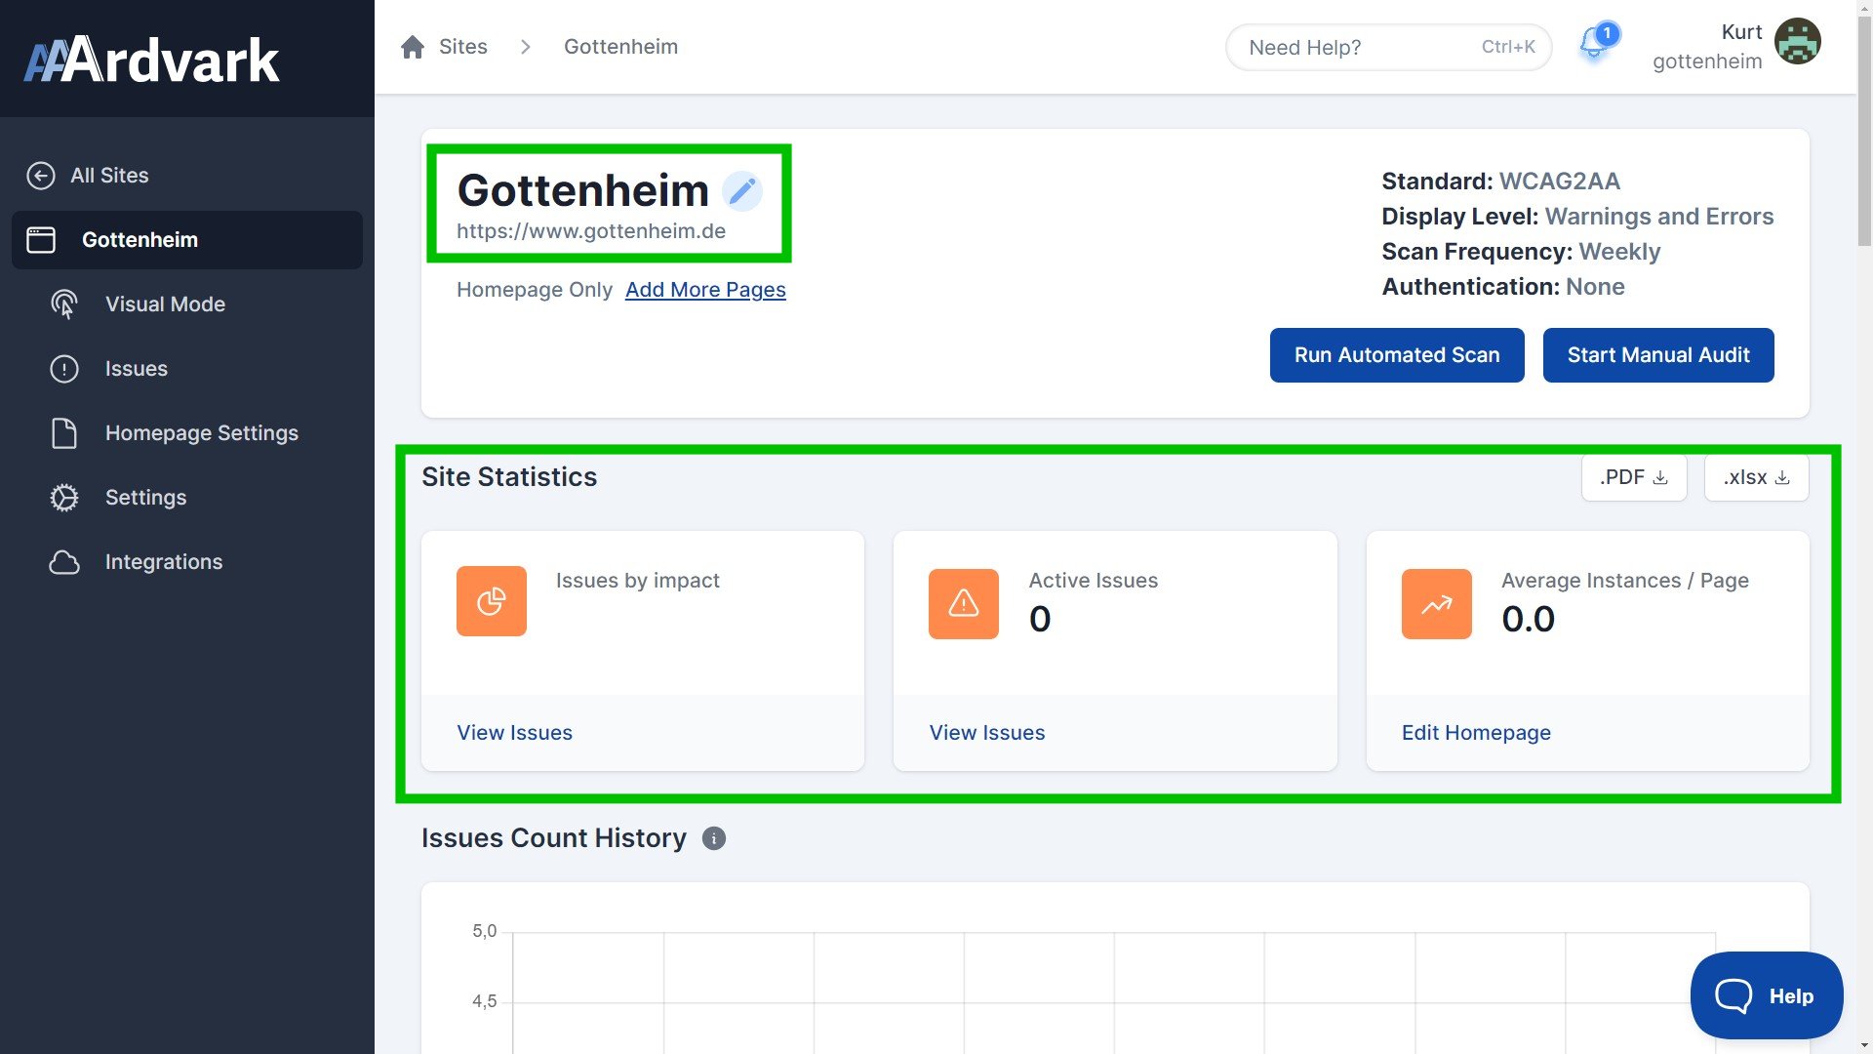Run Automated Scan
Image resolution: width=1873 pixels, height=1054 pixels.
click(1396, 355)
